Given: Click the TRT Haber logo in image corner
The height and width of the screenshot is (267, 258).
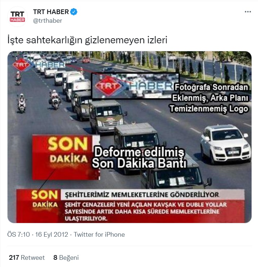Looking at the screenshot, I should [39, 65].
